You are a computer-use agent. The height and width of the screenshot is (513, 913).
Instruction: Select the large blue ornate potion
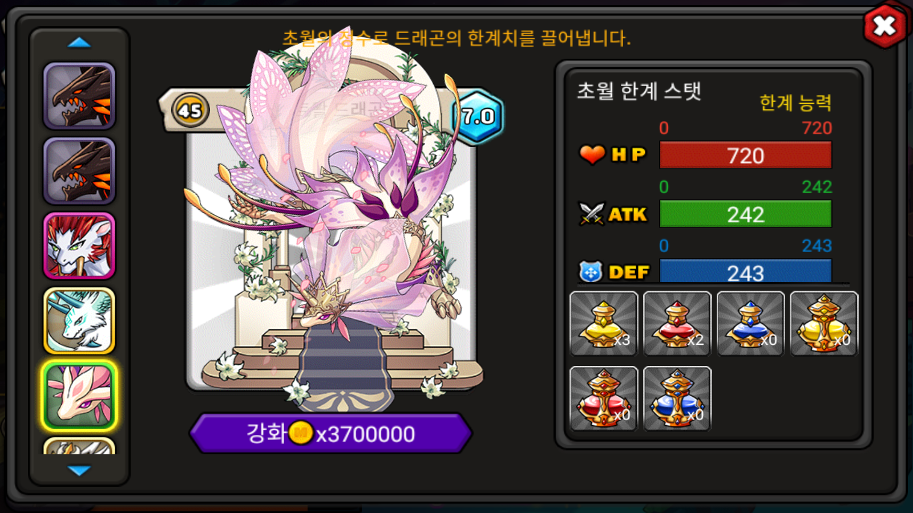(677, 398)
